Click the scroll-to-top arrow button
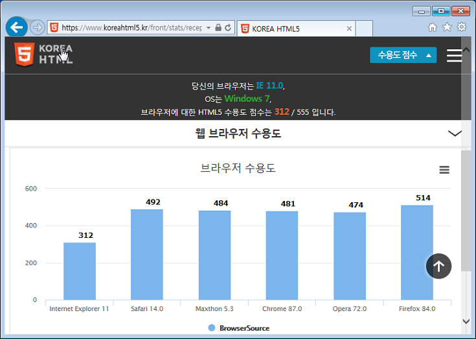The width and height of the screenshot is (476, 339). (x=438, y=266)
